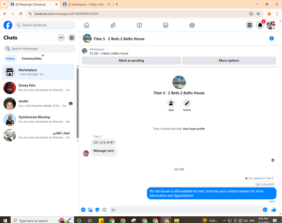Open the conversation with the Arabic name
The image size is (282, 223).
[x=38, y=135]
